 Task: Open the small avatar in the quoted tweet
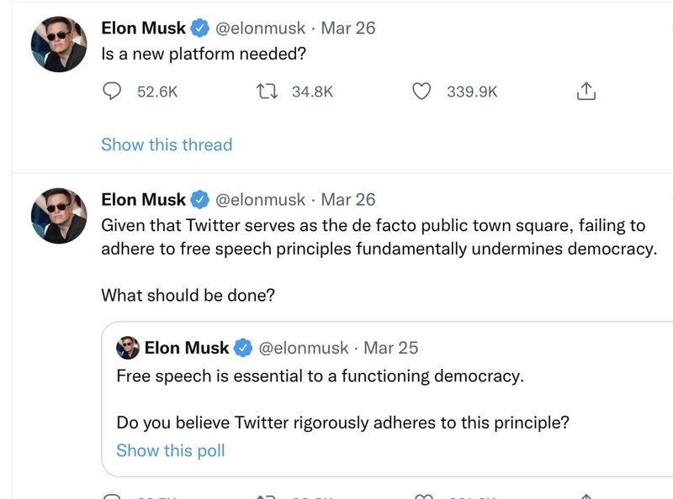128,348
